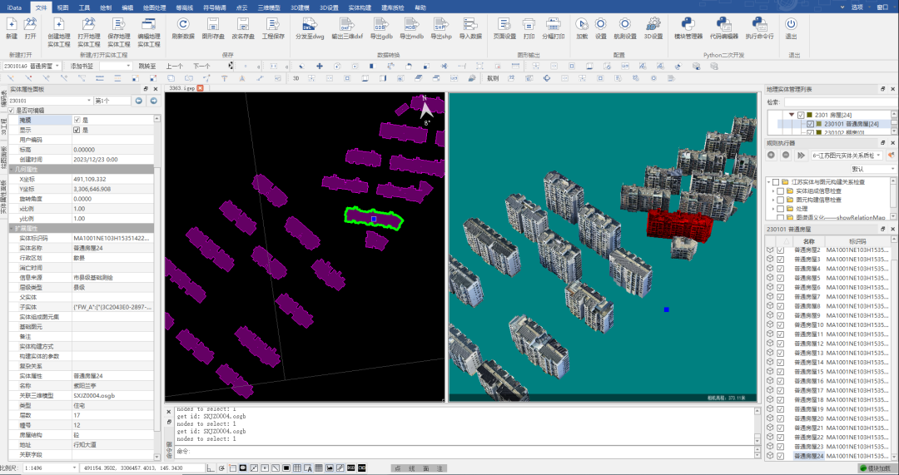Click the 导出gdb export icon
This screenshot has height=475, width=899.
coord(380,24)
